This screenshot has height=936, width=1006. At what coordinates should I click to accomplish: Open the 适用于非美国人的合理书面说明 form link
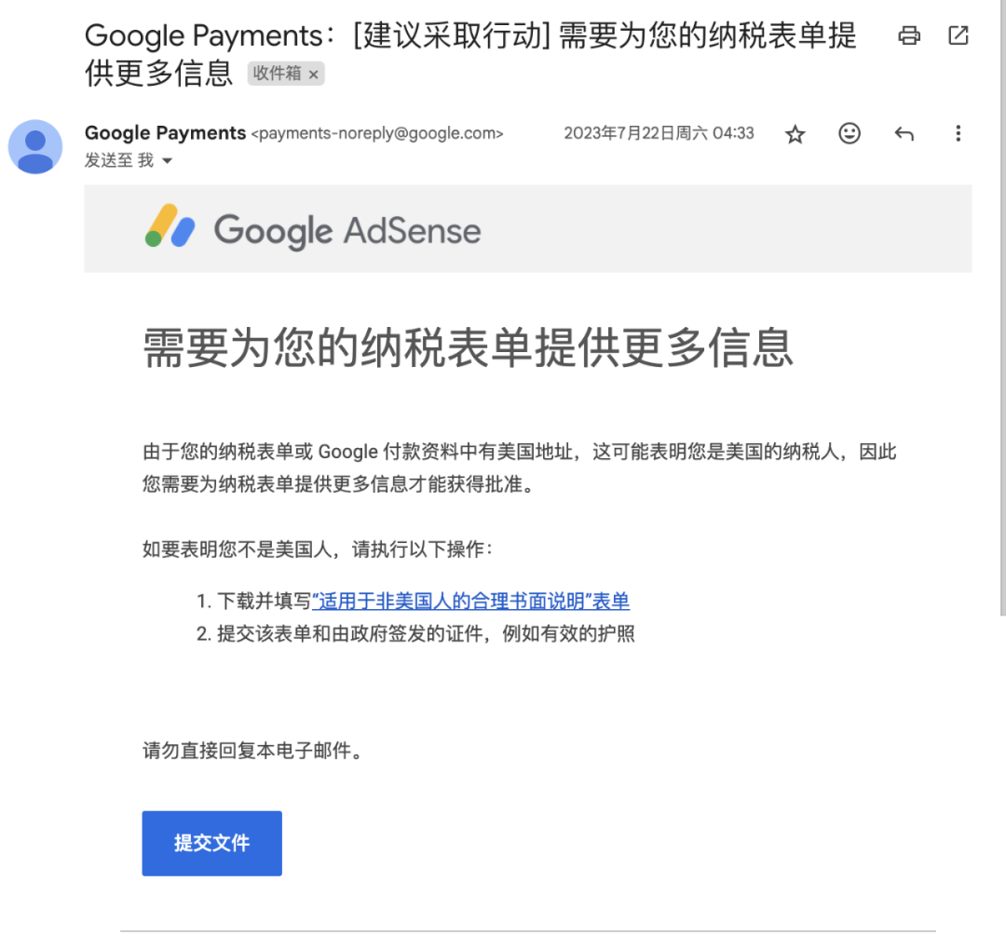tap(471, 601)
